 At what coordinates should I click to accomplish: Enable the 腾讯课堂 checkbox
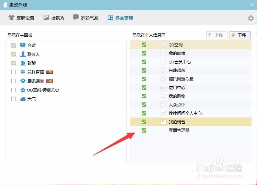point(14,81)
